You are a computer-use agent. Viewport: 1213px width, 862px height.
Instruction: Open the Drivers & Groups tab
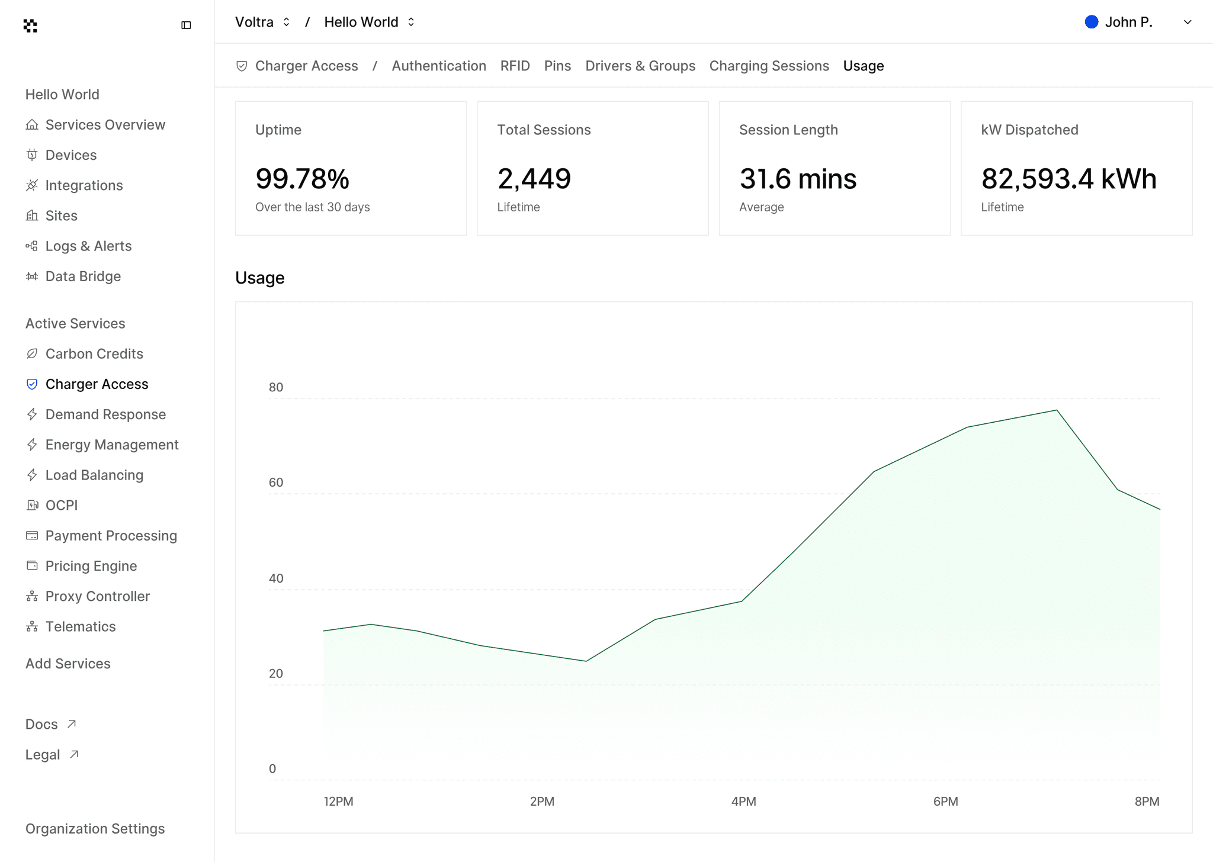point(640,66)
